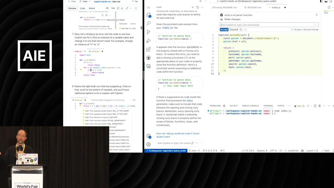Click the command center search box
Screen dimensions: 334x188
247,1
